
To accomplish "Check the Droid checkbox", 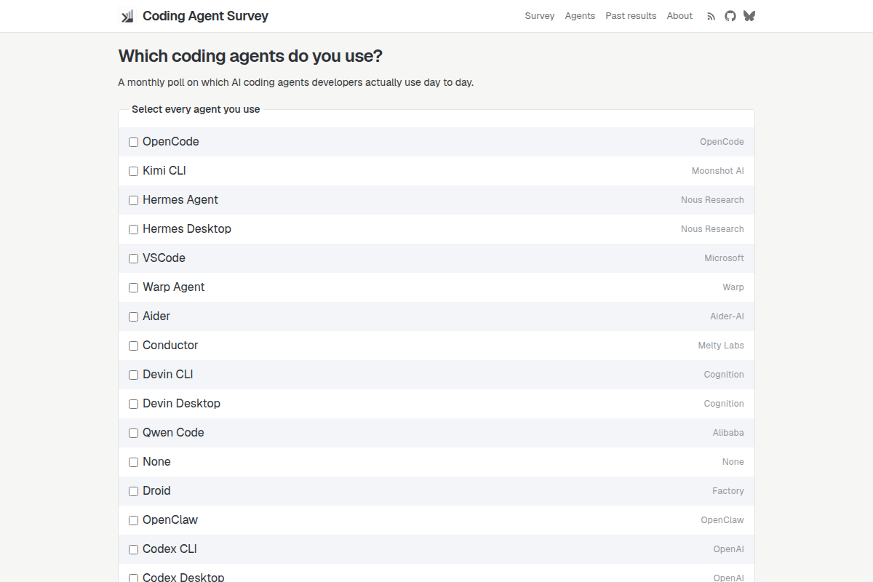I will [x=134, y=491].
